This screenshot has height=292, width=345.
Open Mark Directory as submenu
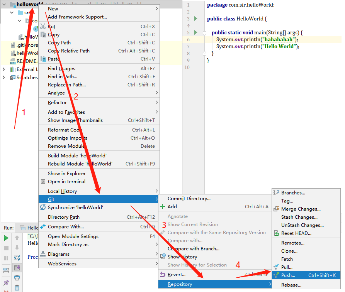tap(99, 244)
